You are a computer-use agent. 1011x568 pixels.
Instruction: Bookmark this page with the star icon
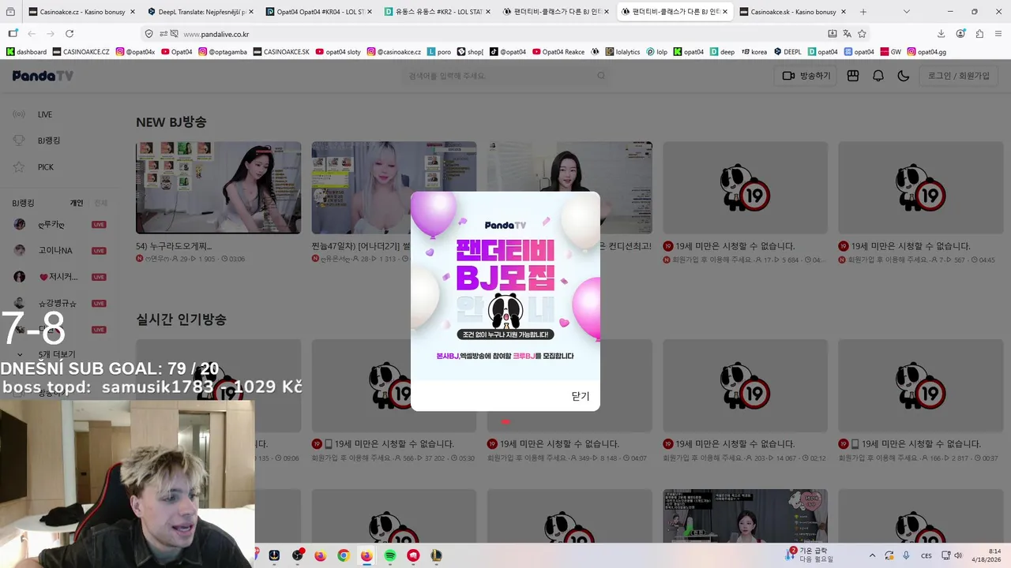click(x=862, y=34)
